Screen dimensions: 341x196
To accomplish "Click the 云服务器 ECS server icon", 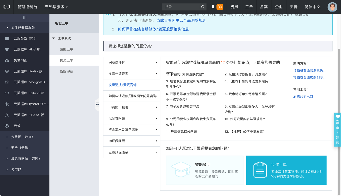I will pyautogui.click(x=7, y=38).
